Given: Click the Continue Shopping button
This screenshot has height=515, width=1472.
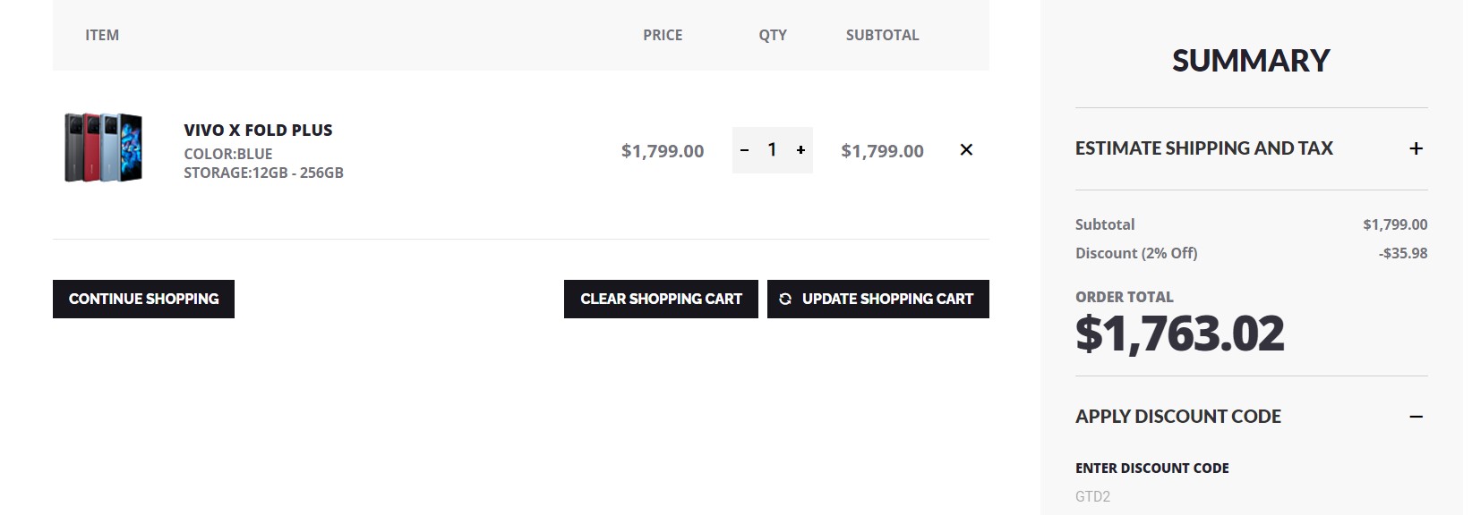Looking at the screenshot, I should (143, 299).
